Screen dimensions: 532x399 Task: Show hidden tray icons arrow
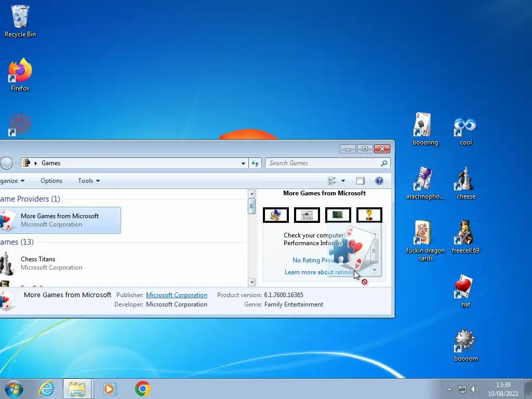point(449,389)
